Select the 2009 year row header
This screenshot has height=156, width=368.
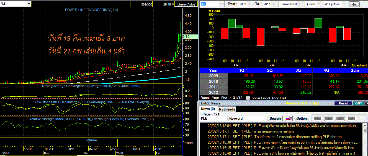tap(213, 76)
